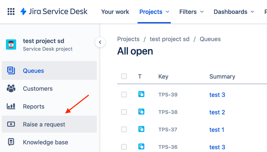
Task: Check the box for row TPS-37
Action: point(124,129)
